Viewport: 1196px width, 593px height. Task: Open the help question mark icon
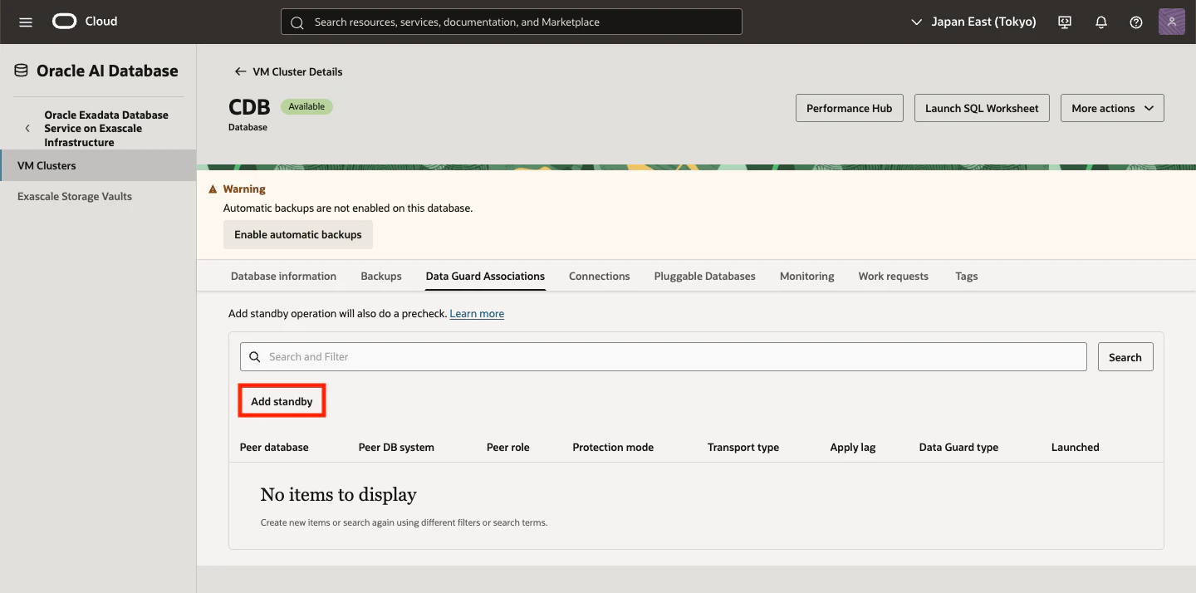pyautogui.click(x=1136, y=22)
